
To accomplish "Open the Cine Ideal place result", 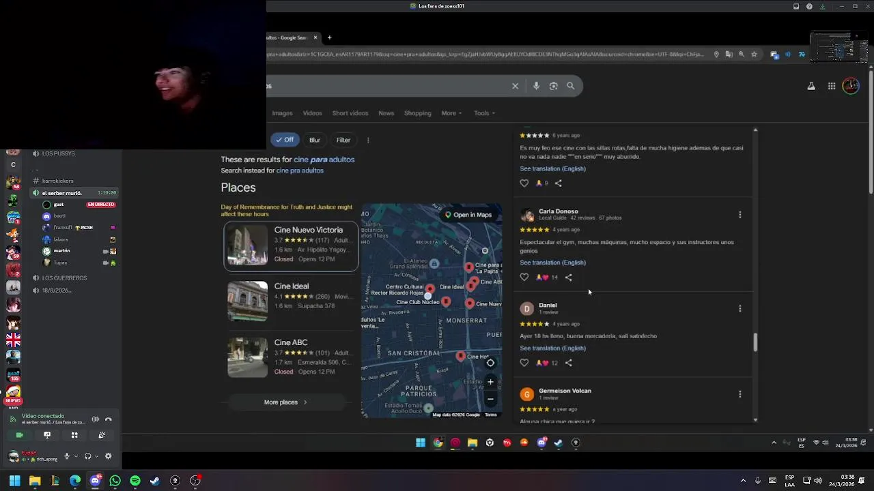I will click(x=291, y=301).
